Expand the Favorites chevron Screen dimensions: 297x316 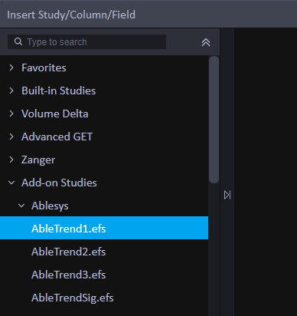coord(11,67)
